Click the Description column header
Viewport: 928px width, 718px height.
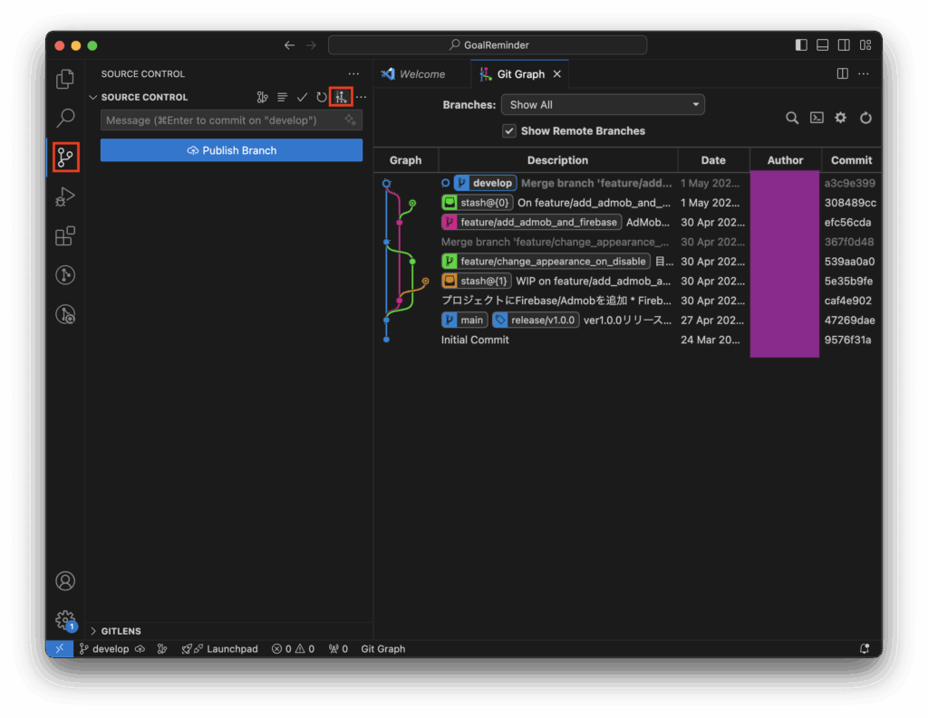point(557,160)
